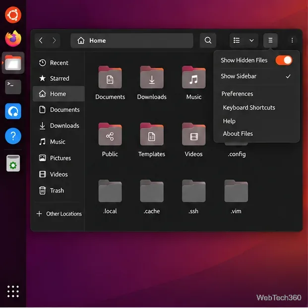Open Pictures in the sidebar

tap(59, 158)
